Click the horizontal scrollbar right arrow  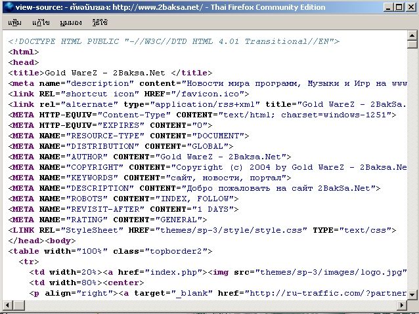[402, 305]
